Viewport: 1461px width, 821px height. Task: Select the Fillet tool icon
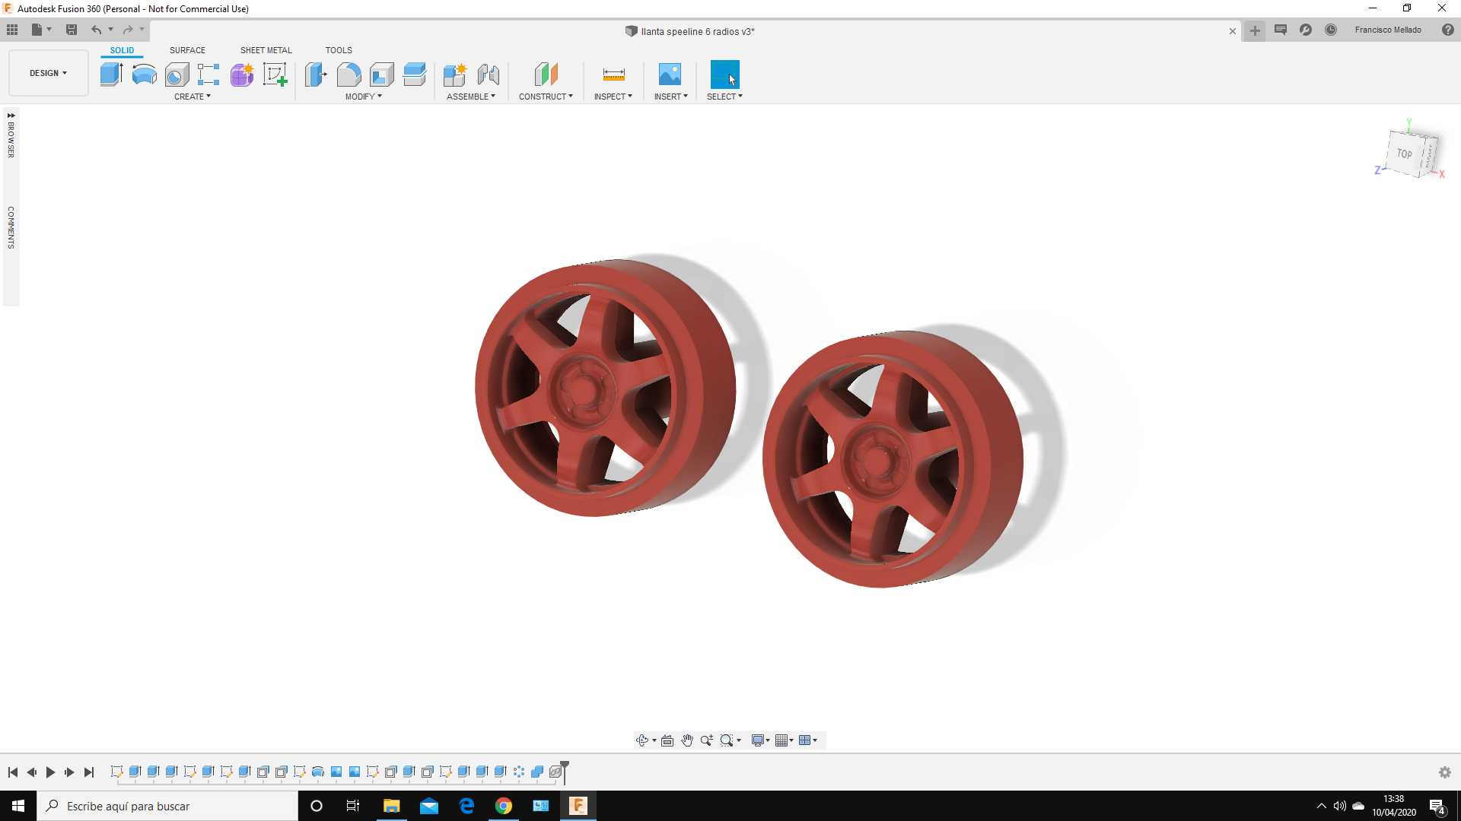pos(349,74)
